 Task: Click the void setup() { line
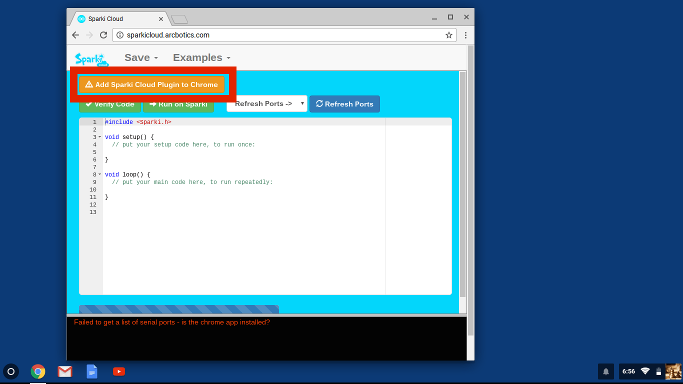click(x=129, y=137)
